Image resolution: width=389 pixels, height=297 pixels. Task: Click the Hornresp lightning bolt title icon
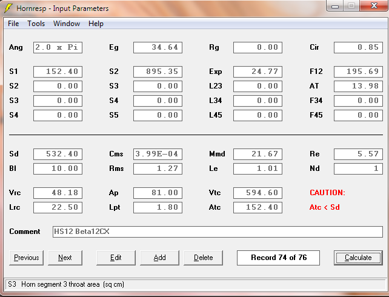(x=8, y=8)
